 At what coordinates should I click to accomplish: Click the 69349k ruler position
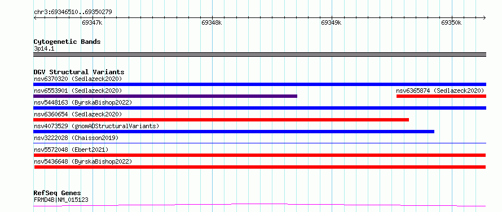pos(331,22)
